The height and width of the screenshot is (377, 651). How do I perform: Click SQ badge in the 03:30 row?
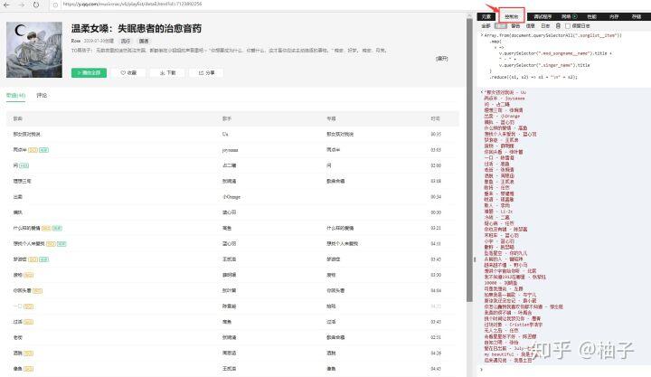tap(29, 275)
